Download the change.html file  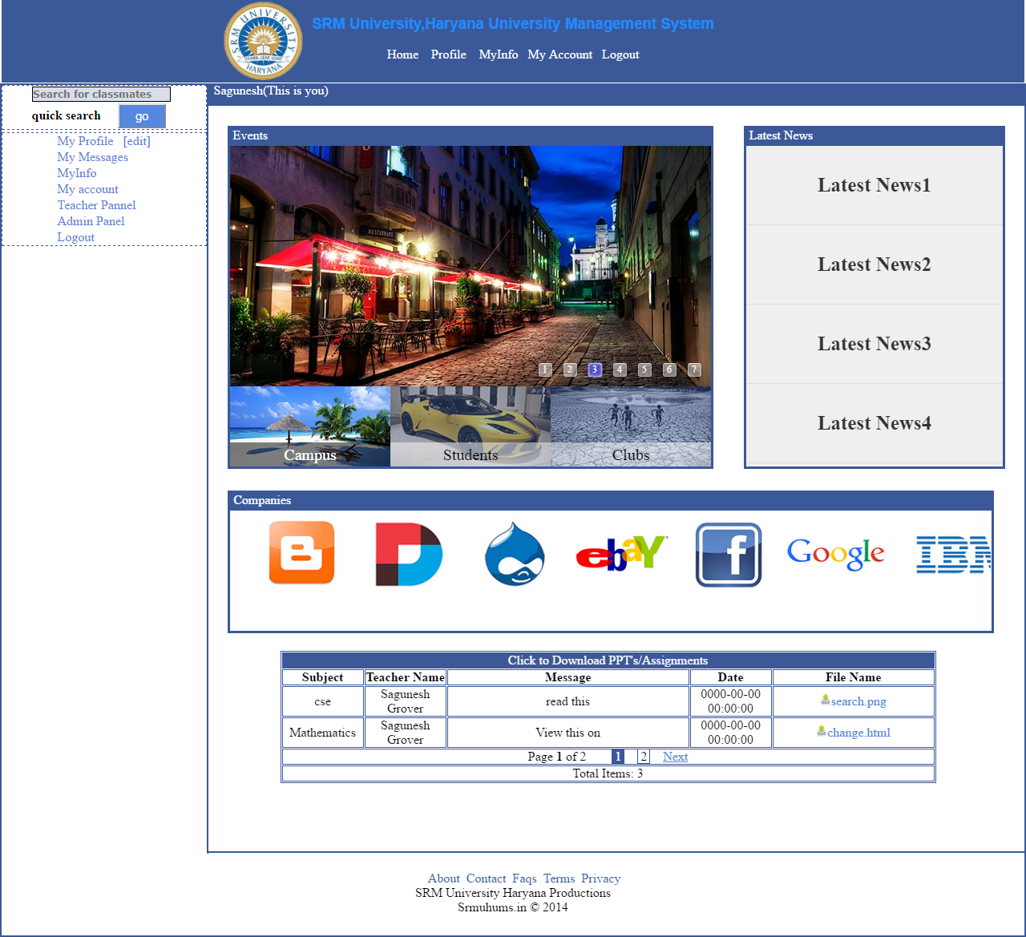pos(858,733)
